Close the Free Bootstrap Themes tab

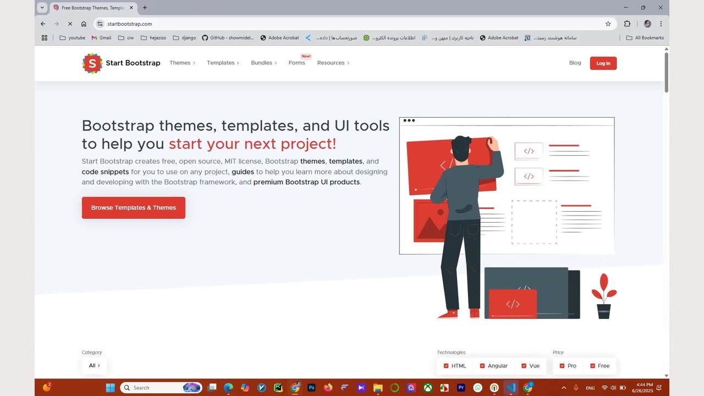131,8
